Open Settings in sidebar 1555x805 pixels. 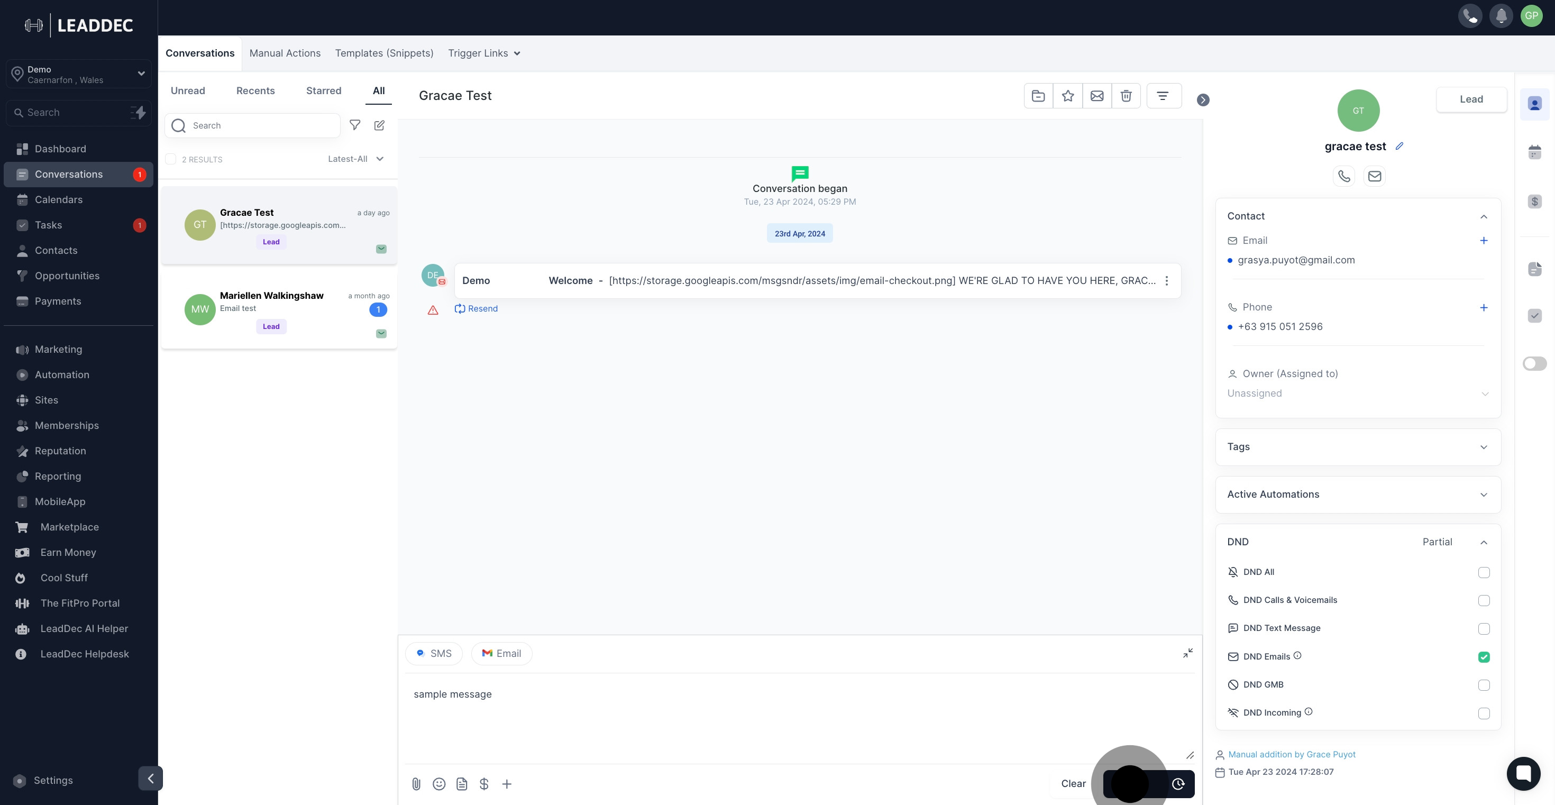[53, 780]
